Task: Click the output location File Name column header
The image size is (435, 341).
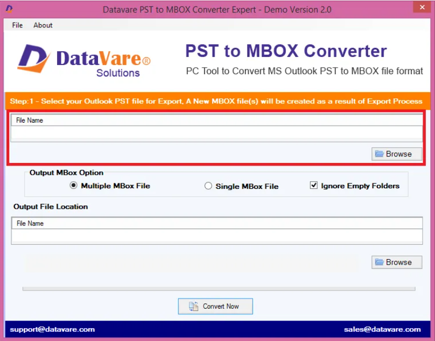Action: click(x=217, y=223)
